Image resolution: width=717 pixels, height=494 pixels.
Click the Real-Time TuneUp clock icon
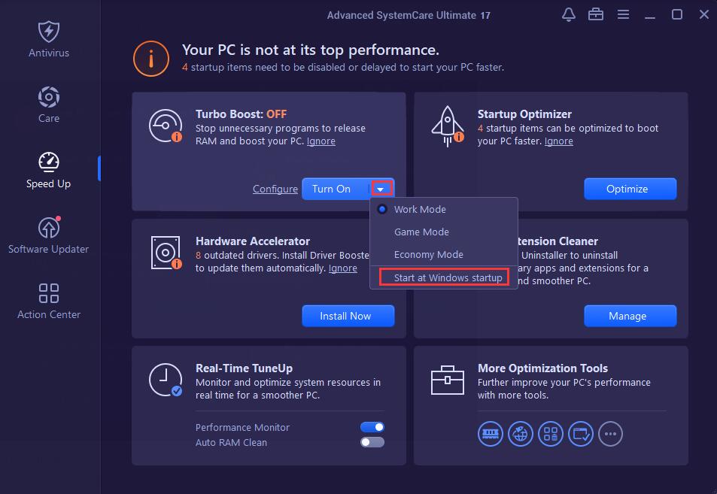coord(166,380)
